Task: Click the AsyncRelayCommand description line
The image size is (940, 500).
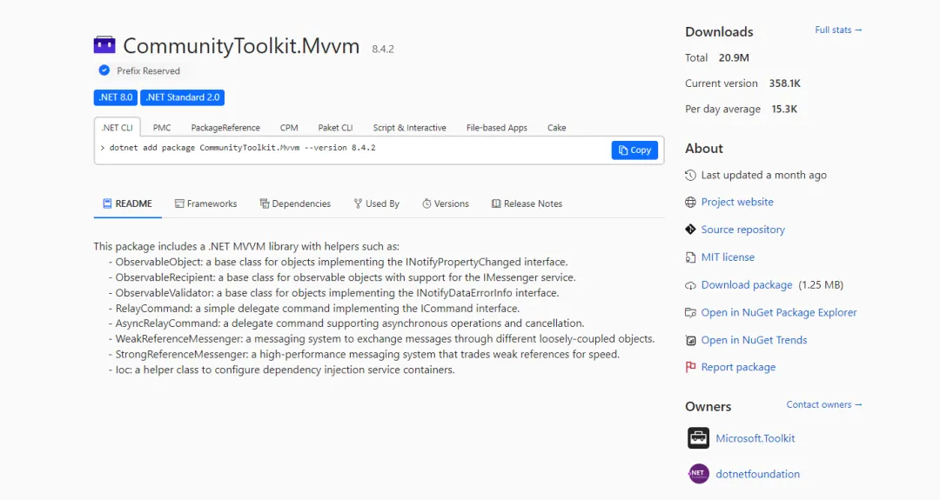Action: pyautogui.click(x=346, y=323)
